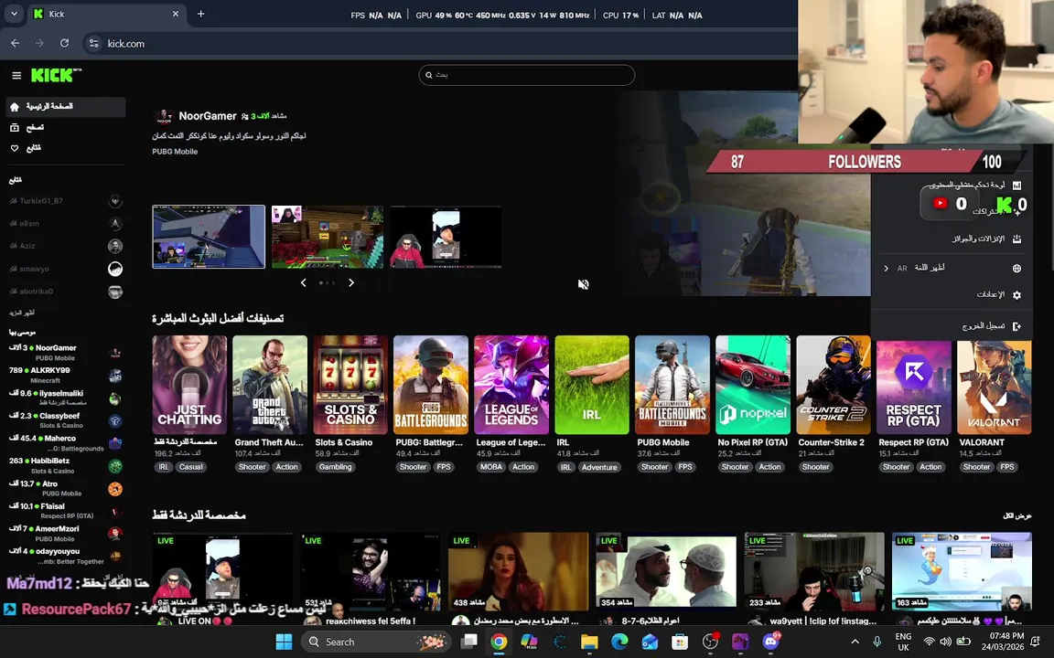Screen dimensions: 1054x658
Task: Select the Home item in the sidebar
Action: pyautogui.click(x=66, y=107)
